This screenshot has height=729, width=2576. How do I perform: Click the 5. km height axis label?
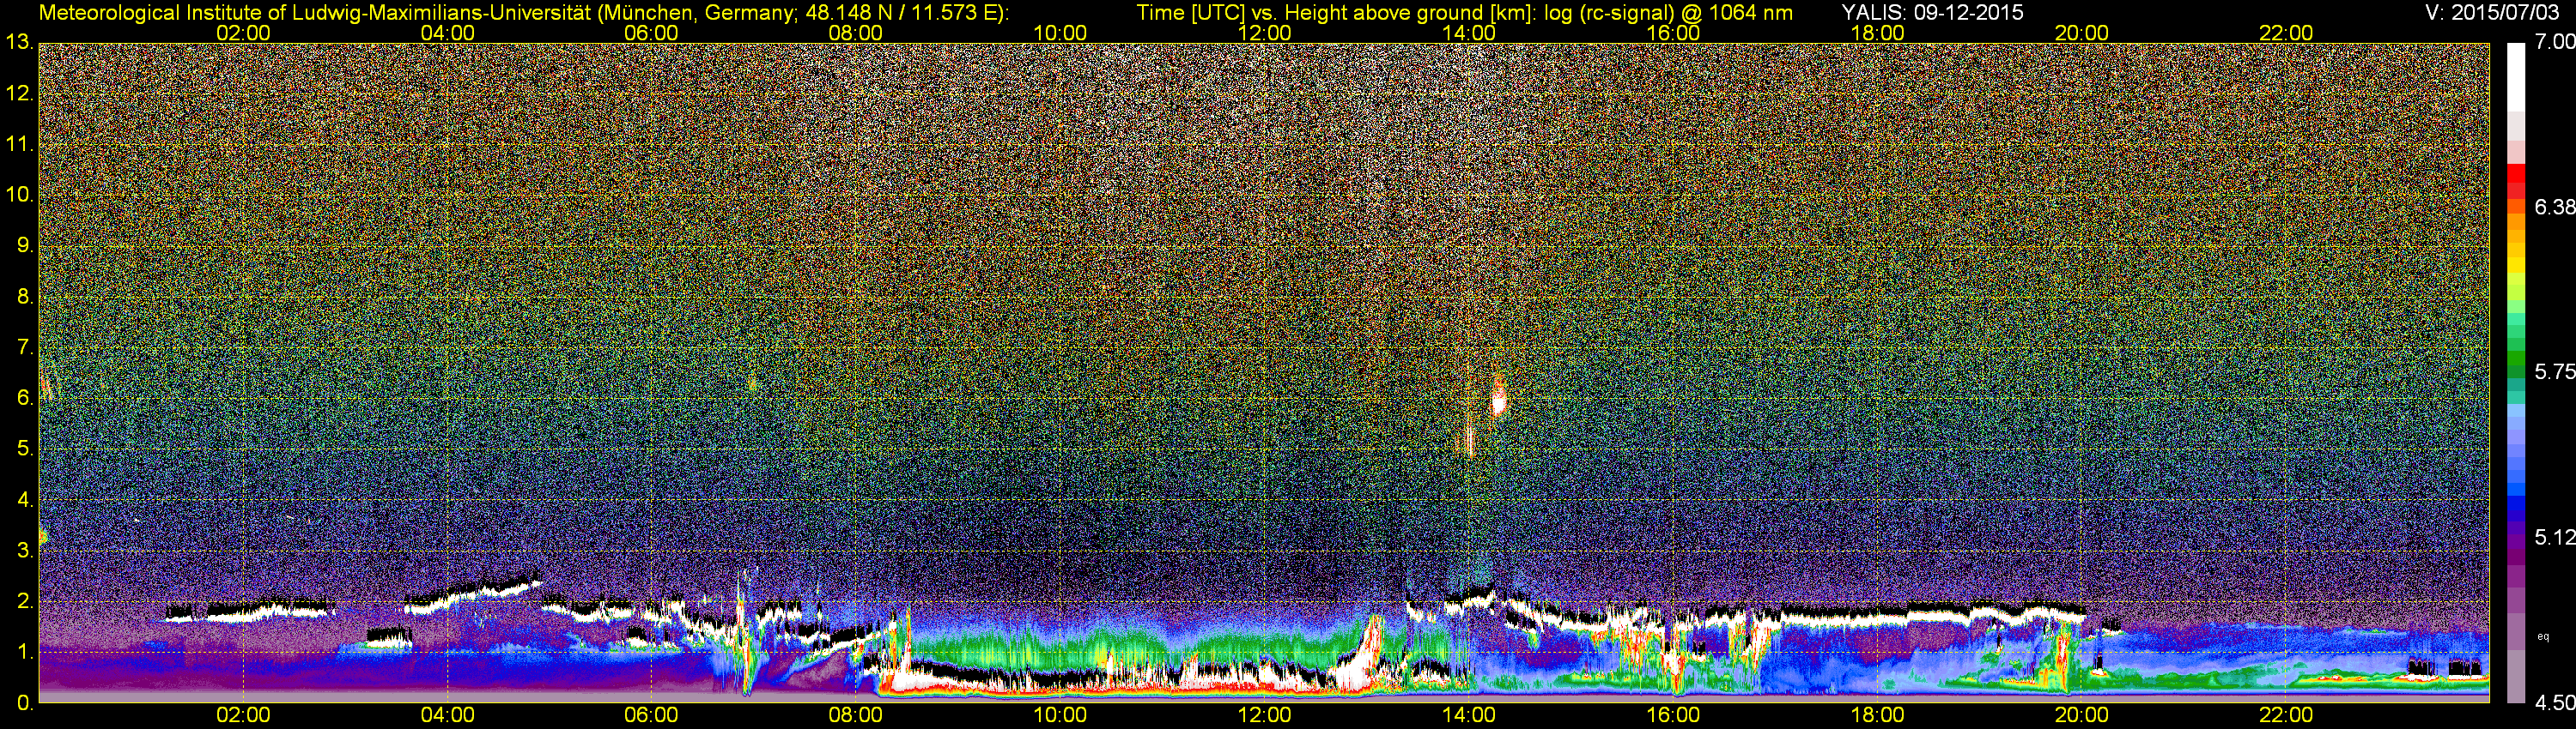coord(24,449)
